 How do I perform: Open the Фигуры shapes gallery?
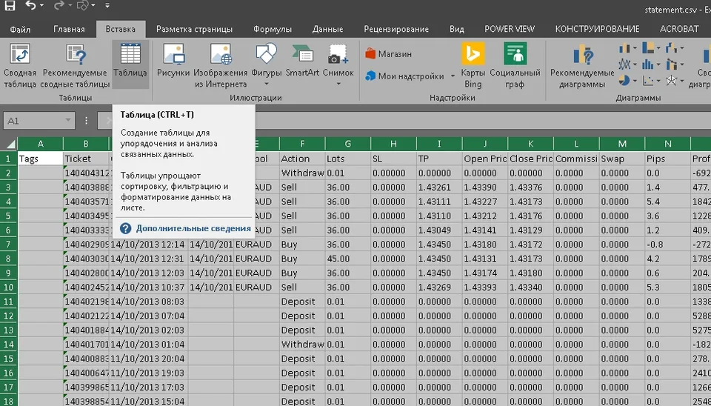[x=266, y=64]
